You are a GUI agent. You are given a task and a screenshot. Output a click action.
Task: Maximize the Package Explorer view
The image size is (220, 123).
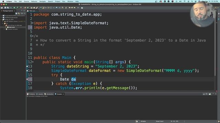tap(24, 11)
